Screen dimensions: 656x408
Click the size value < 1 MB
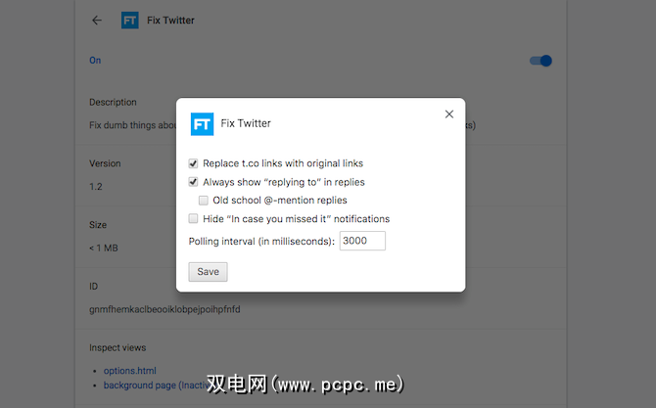[x=104, y=248]
